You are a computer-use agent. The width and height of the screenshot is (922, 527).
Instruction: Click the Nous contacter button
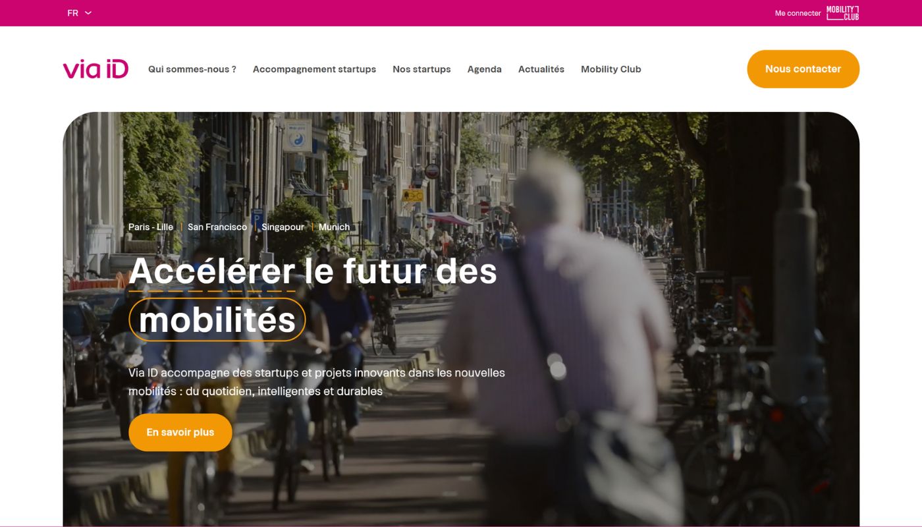803,69
